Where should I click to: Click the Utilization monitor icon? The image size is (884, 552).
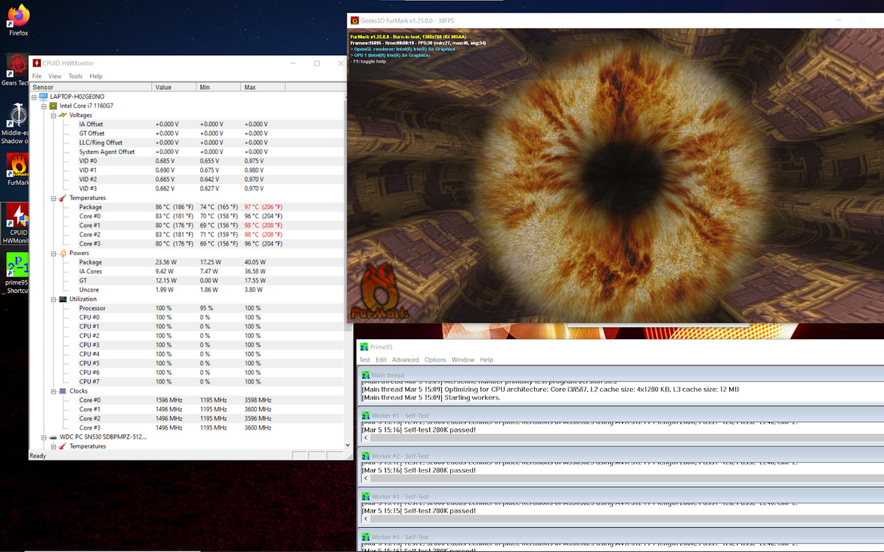coord(63,299)
